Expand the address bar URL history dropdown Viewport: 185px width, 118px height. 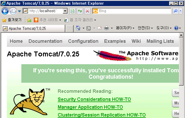pyautogui.click(x=65, y=11)
